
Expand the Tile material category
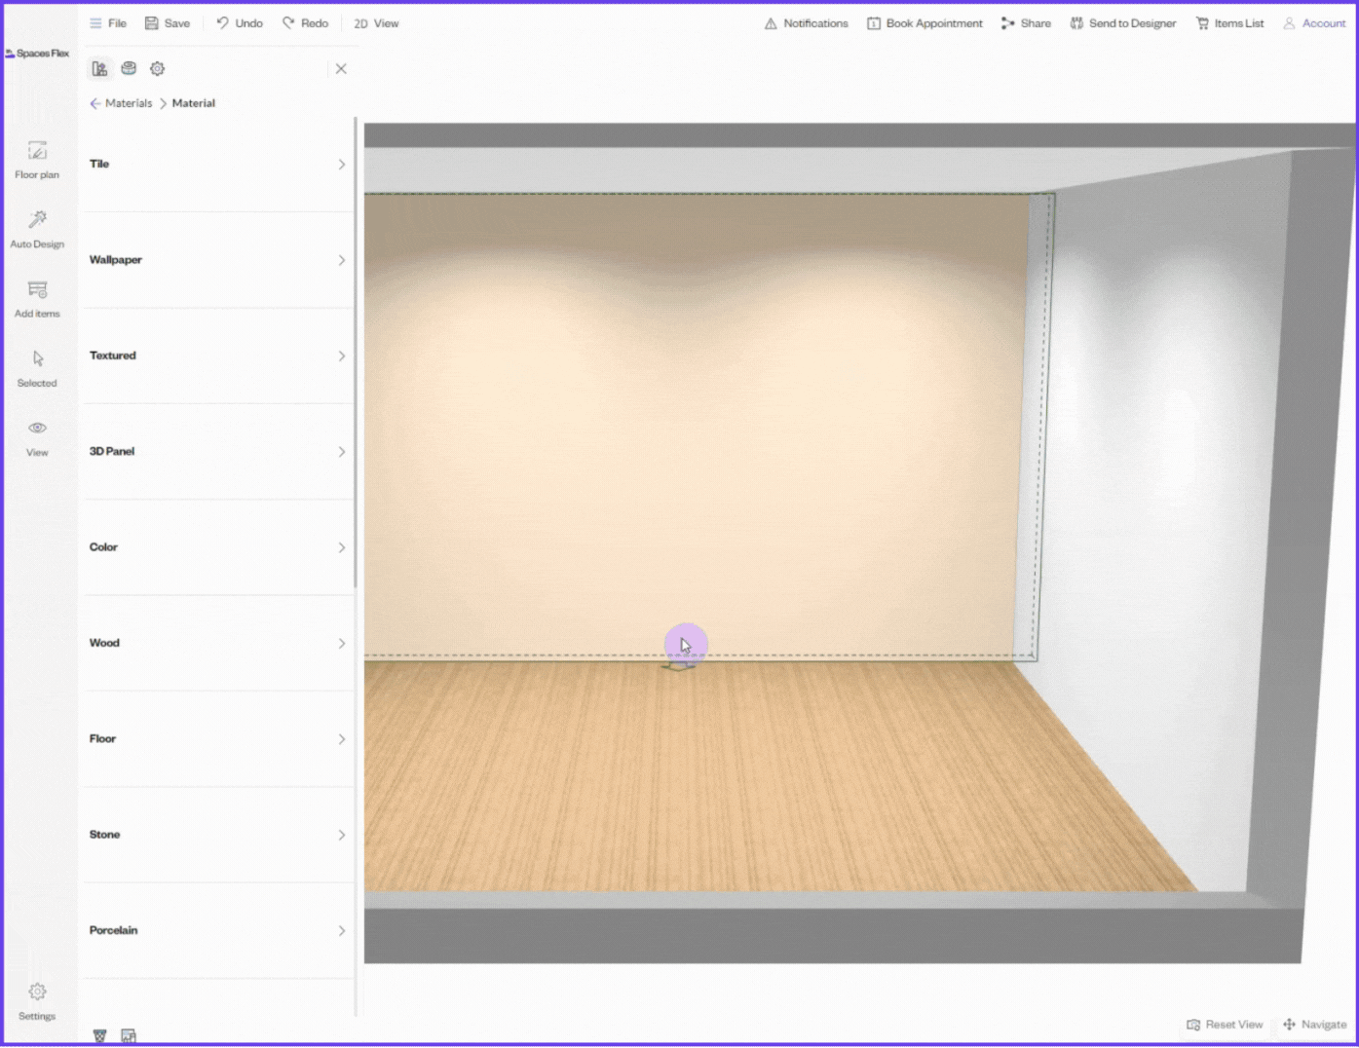217,165
